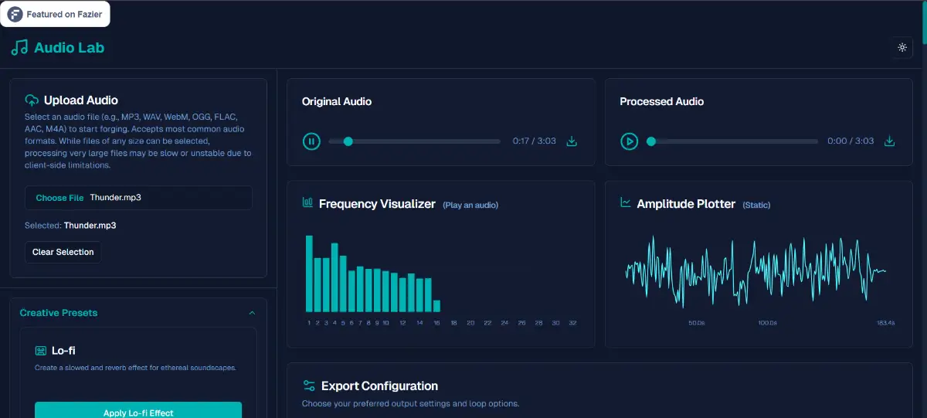927x418 pixels.
Task: Click the Audio Lab title text
Action: click(x=69, y=48)
